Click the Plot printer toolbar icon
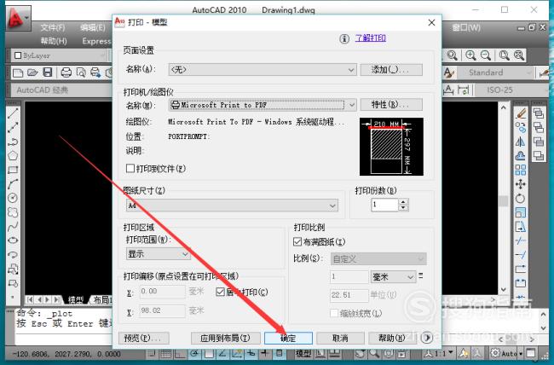The height and width of the screenshot is (365, 554). point(66,72)
